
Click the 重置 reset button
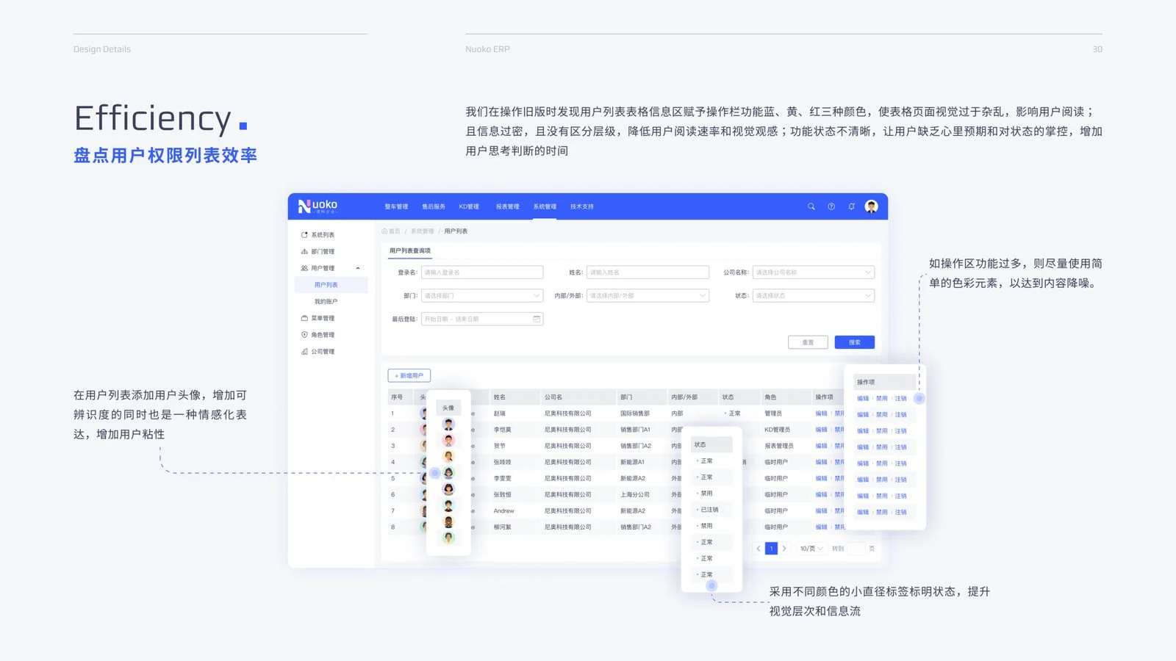[x=808, y=342]
